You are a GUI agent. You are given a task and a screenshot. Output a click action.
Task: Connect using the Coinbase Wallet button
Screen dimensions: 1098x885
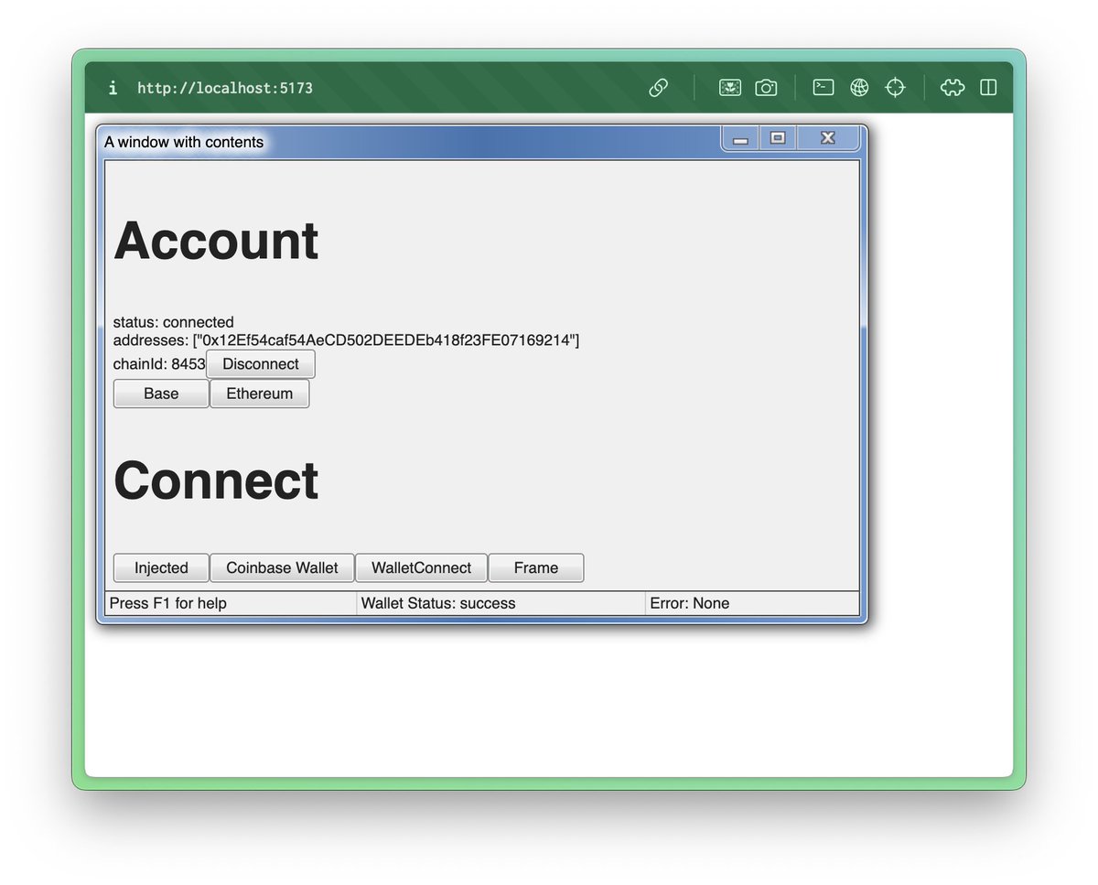pos(282,567)
